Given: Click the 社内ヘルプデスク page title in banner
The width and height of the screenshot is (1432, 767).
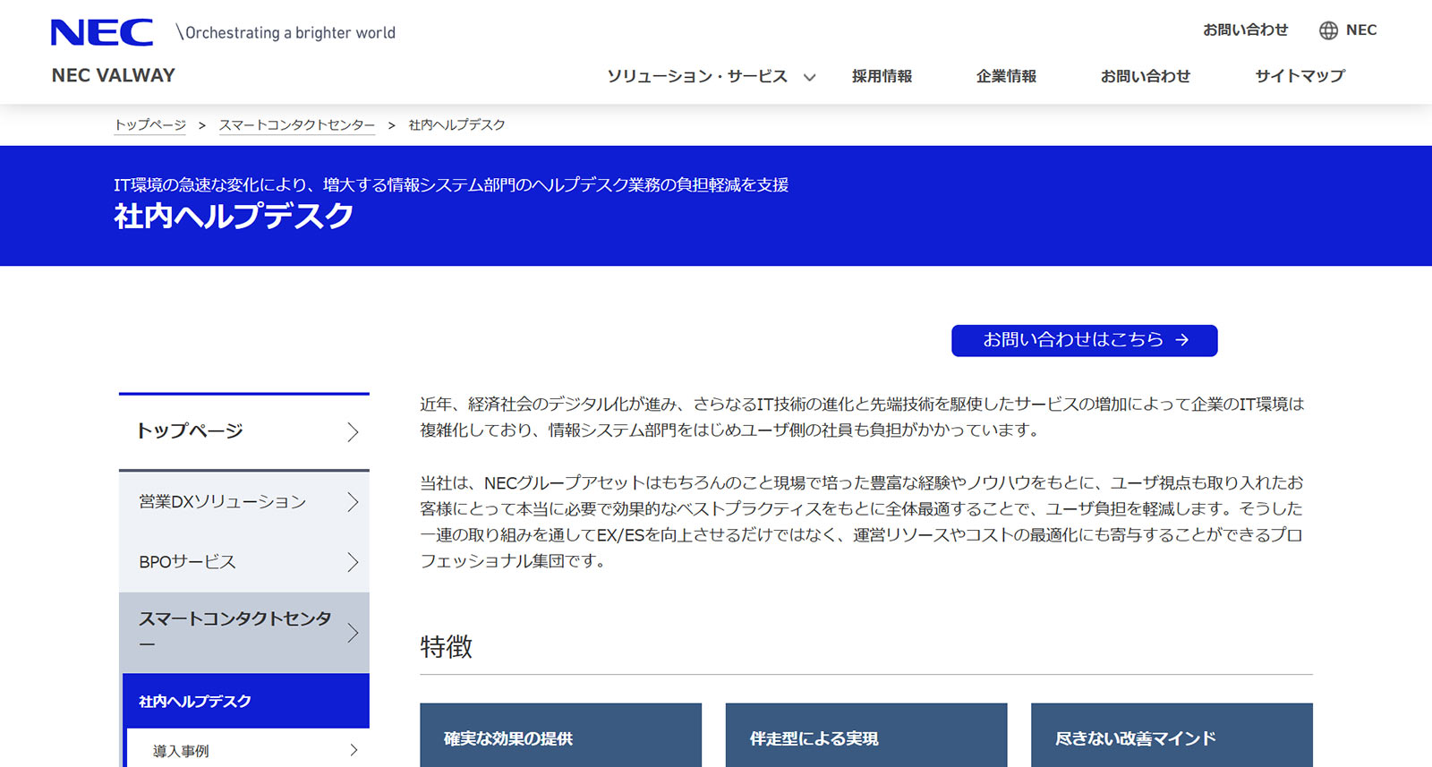Looking at the screenshot, I should tap(234, 217).
